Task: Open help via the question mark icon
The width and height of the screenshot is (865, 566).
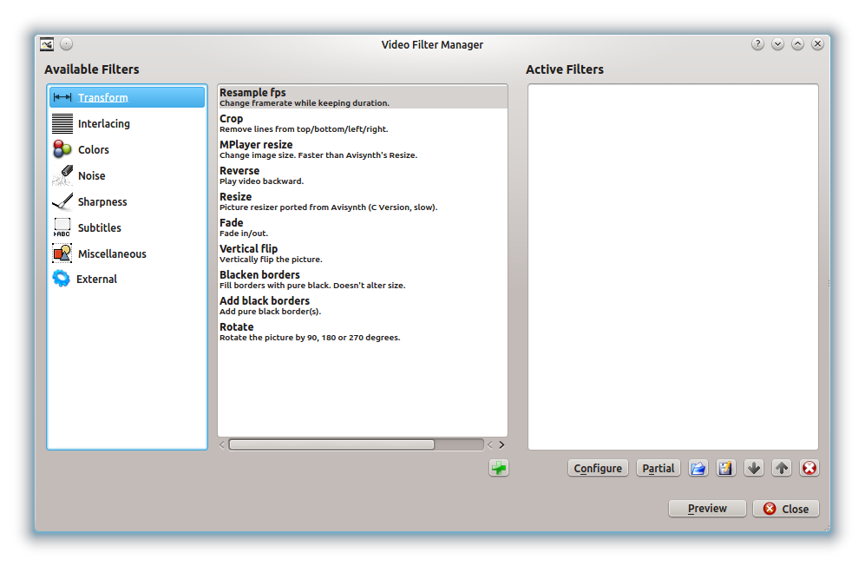Action: point(757,43)
